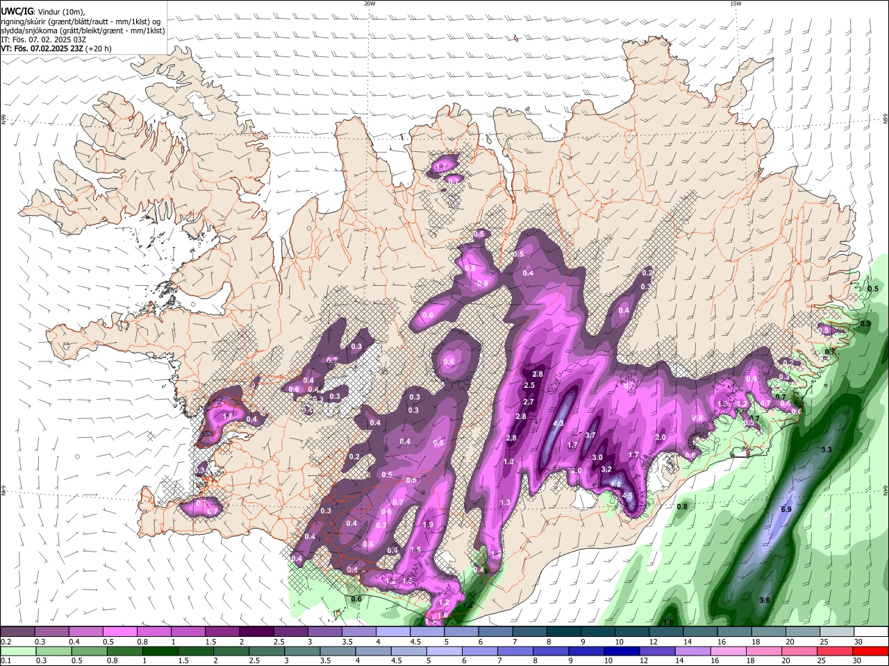Click the '20W' longitude label

pos(369,3)
